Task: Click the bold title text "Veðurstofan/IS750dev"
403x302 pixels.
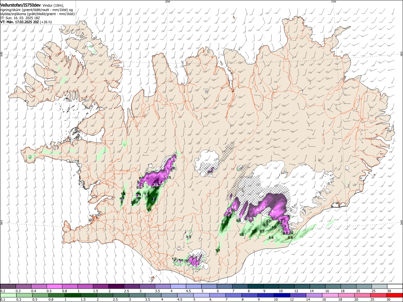Action: pos(20,5)
